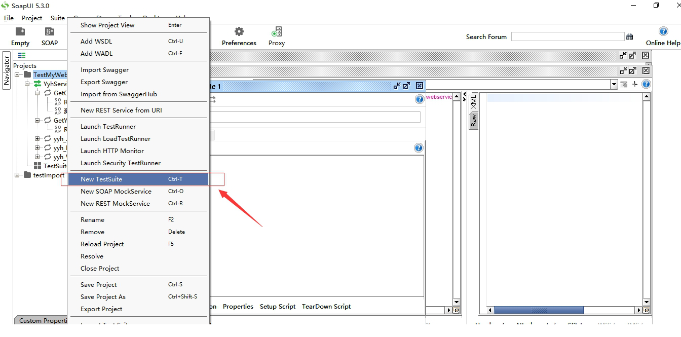Click the first SOAP request icon under GetC
Screen dimensions: 681x337
pyautogui.click(x=58, y=102)
